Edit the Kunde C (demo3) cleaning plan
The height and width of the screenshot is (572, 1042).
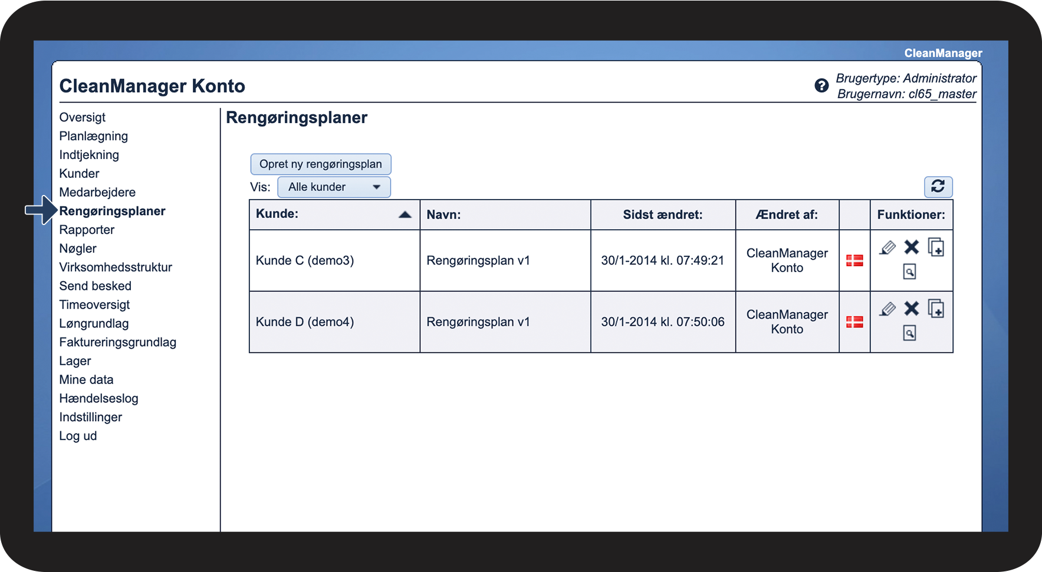pos(887,247)
